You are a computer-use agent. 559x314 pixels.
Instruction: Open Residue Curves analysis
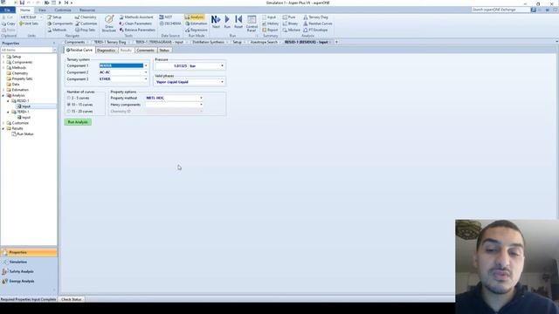pos(318,24)
